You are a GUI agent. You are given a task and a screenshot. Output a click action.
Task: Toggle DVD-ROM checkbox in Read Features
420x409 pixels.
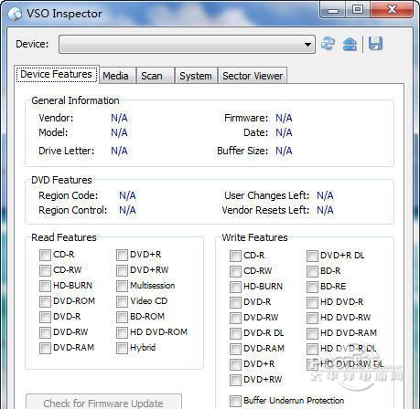coord(45,301)
